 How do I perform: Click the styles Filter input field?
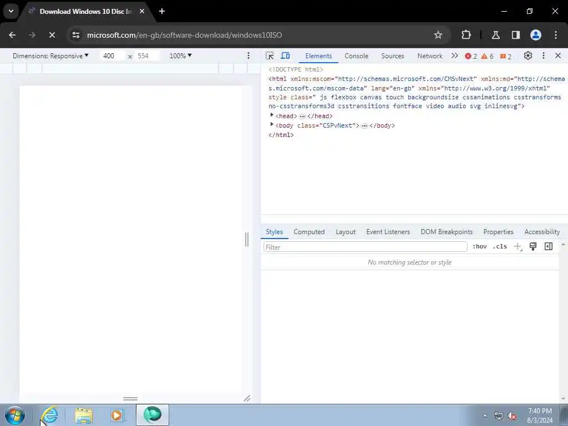click(365, 247)
